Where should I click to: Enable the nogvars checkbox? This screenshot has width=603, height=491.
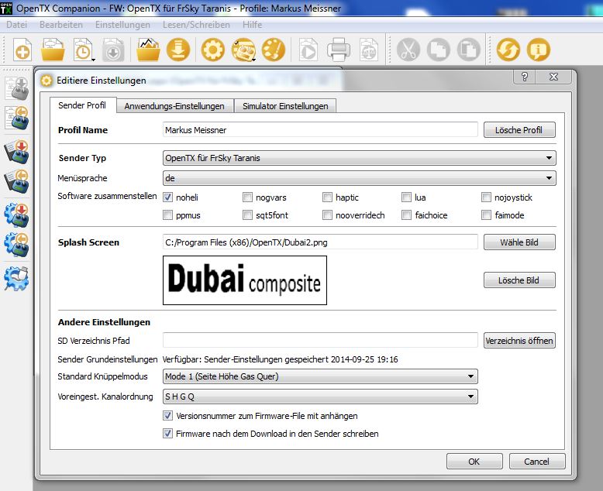247,197
